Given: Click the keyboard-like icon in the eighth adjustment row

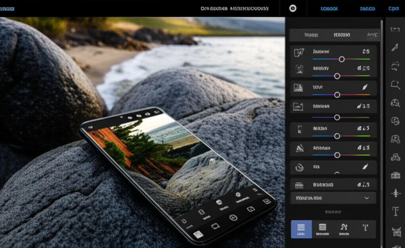Looking at the screenshot, I should click(299, 185).
